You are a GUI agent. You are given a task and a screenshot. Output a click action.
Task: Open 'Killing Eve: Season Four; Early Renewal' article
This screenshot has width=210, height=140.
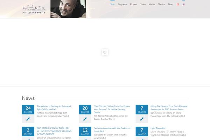tap(169, 108)
